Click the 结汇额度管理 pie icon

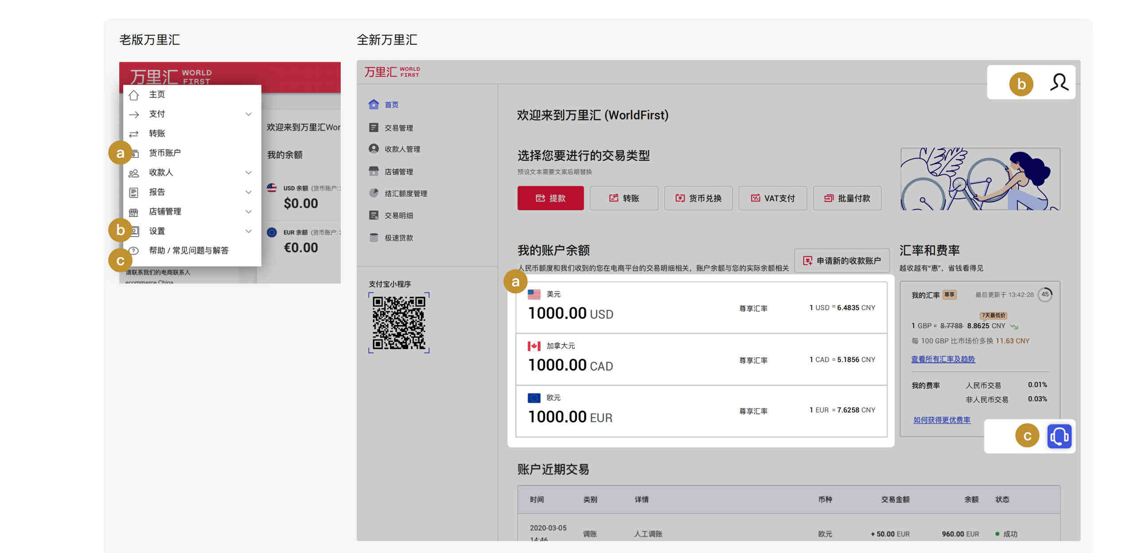pyautogui.click(x=374, y=193)
